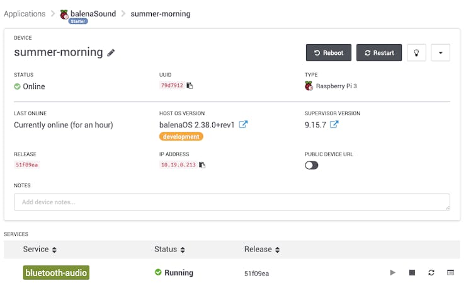
Task: Toggle the Public Device URL switch
Action: [x=312, y=165]
